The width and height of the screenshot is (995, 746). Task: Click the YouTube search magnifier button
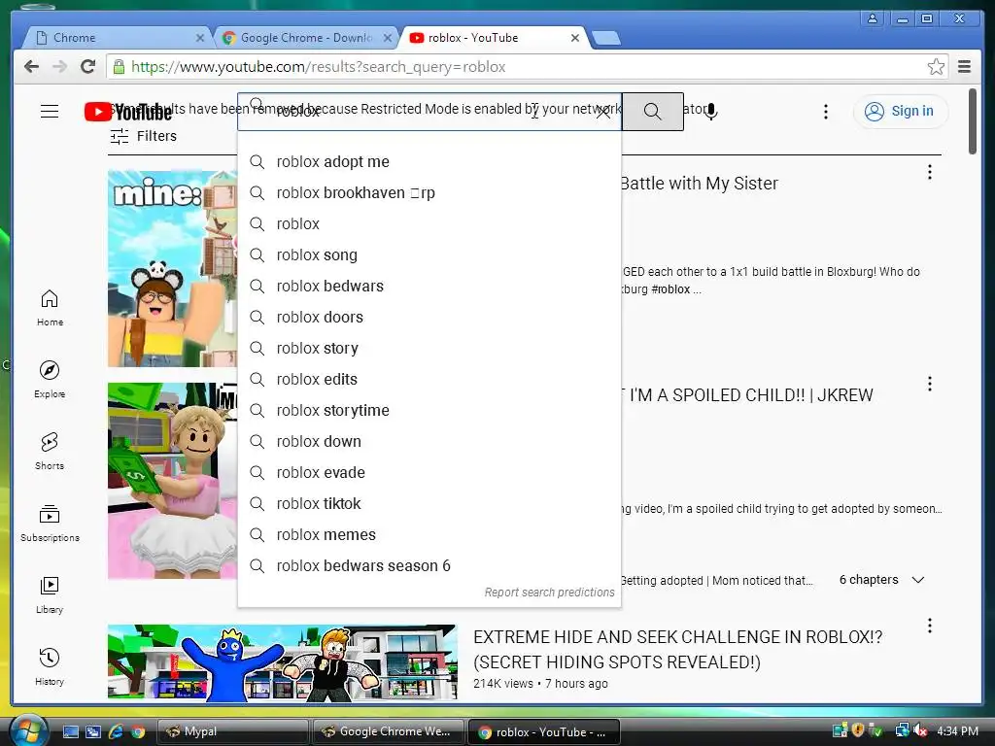(652, 112)
